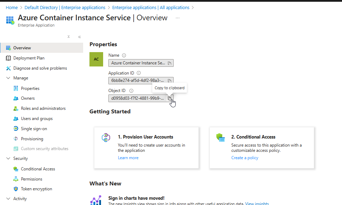The width and height of the screenshot is (342, 205).
Task: Click the Provision User Accounts card icon
Action: (x=106, y=137)
